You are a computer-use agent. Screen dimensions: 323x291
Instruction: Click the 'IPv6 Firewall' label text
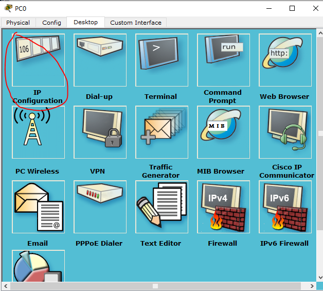pyautogui.click(x=284, y=244)
